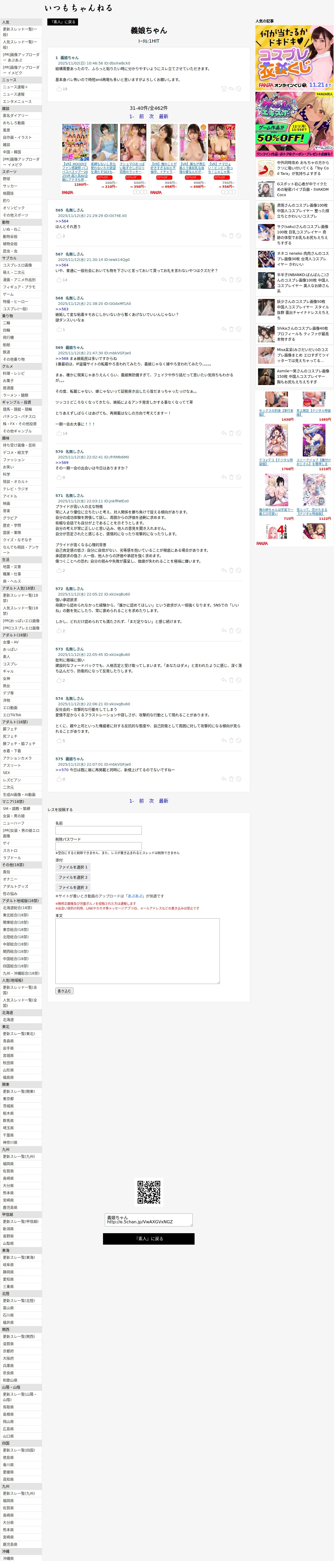Click trash icon on post 565
The image size is (334, 1561).
231,236
